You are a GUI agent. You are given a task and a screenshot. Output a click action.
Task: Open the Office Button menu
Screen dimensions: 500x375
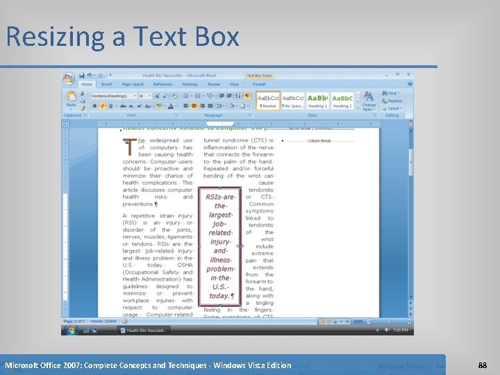click(69, 78)
